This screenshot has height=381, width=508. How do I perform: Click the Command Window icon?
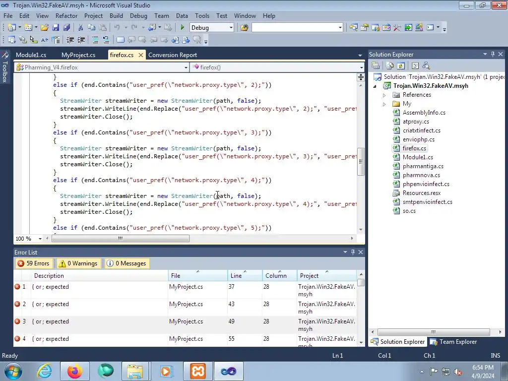pyautogui.click(x=430, y=28)
